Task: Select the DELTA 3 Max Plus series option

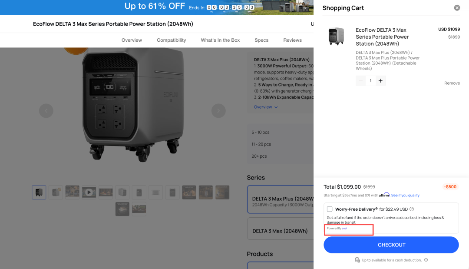Action: pos(280,199)
